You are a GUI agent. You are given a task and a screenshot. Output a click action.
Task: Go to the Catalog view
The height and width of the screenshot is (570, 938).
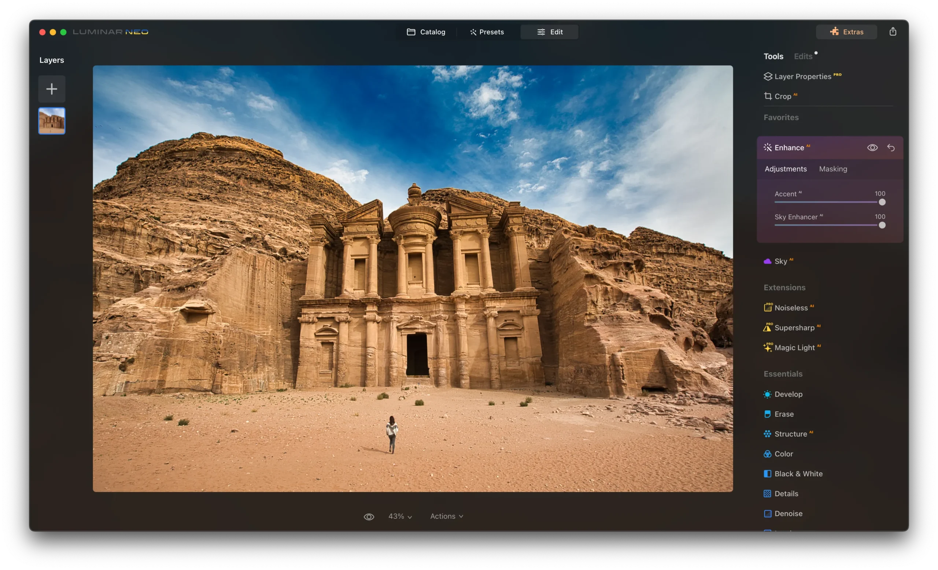[426, 32]
